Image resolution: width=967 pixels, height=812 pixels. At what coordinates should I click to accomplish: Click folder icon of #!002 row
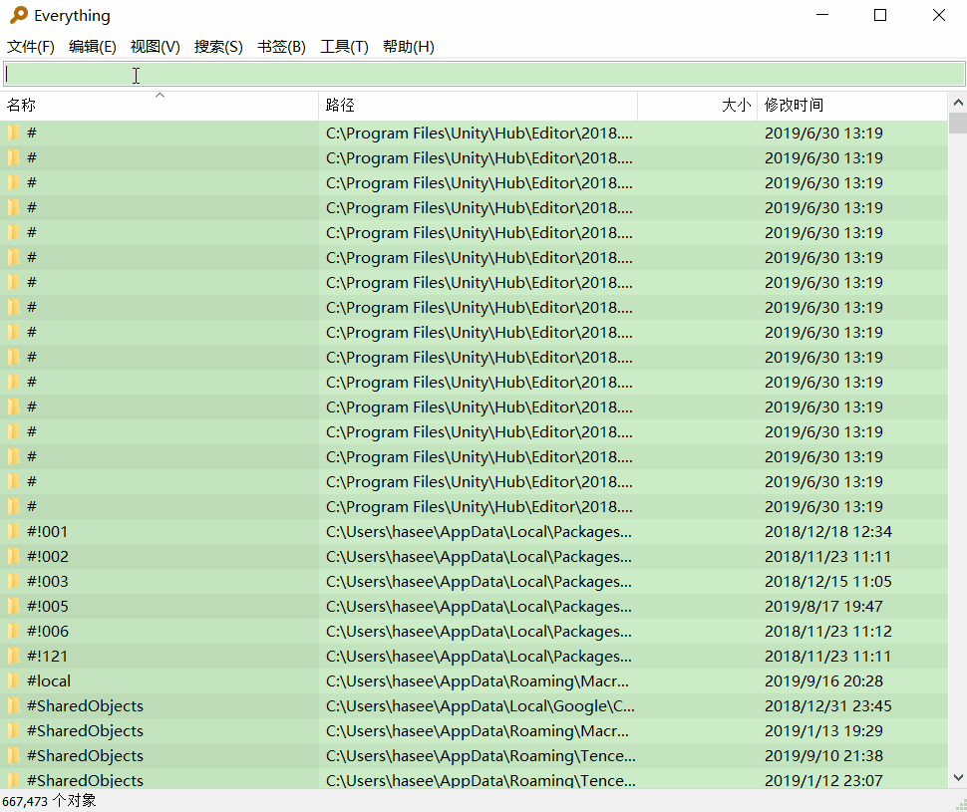pos(14,556)
